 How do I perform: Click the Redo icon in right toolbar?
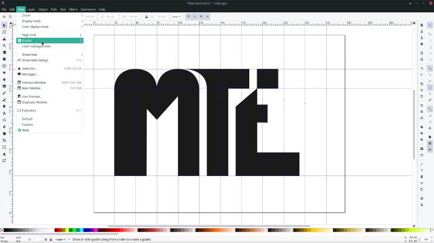tap(422, 75)
